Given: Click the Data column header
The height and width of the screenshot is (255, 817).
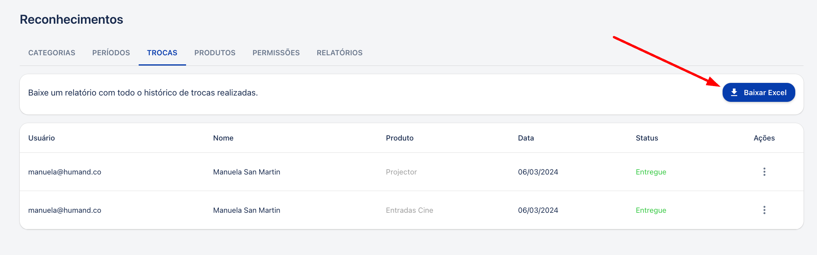Looking at the screenshot, I should click(526, 138).
